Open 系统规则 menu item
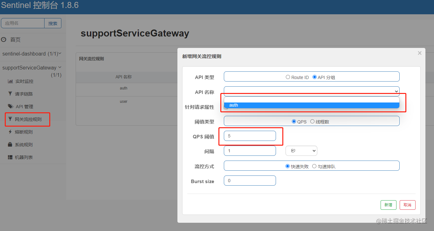 24,145
